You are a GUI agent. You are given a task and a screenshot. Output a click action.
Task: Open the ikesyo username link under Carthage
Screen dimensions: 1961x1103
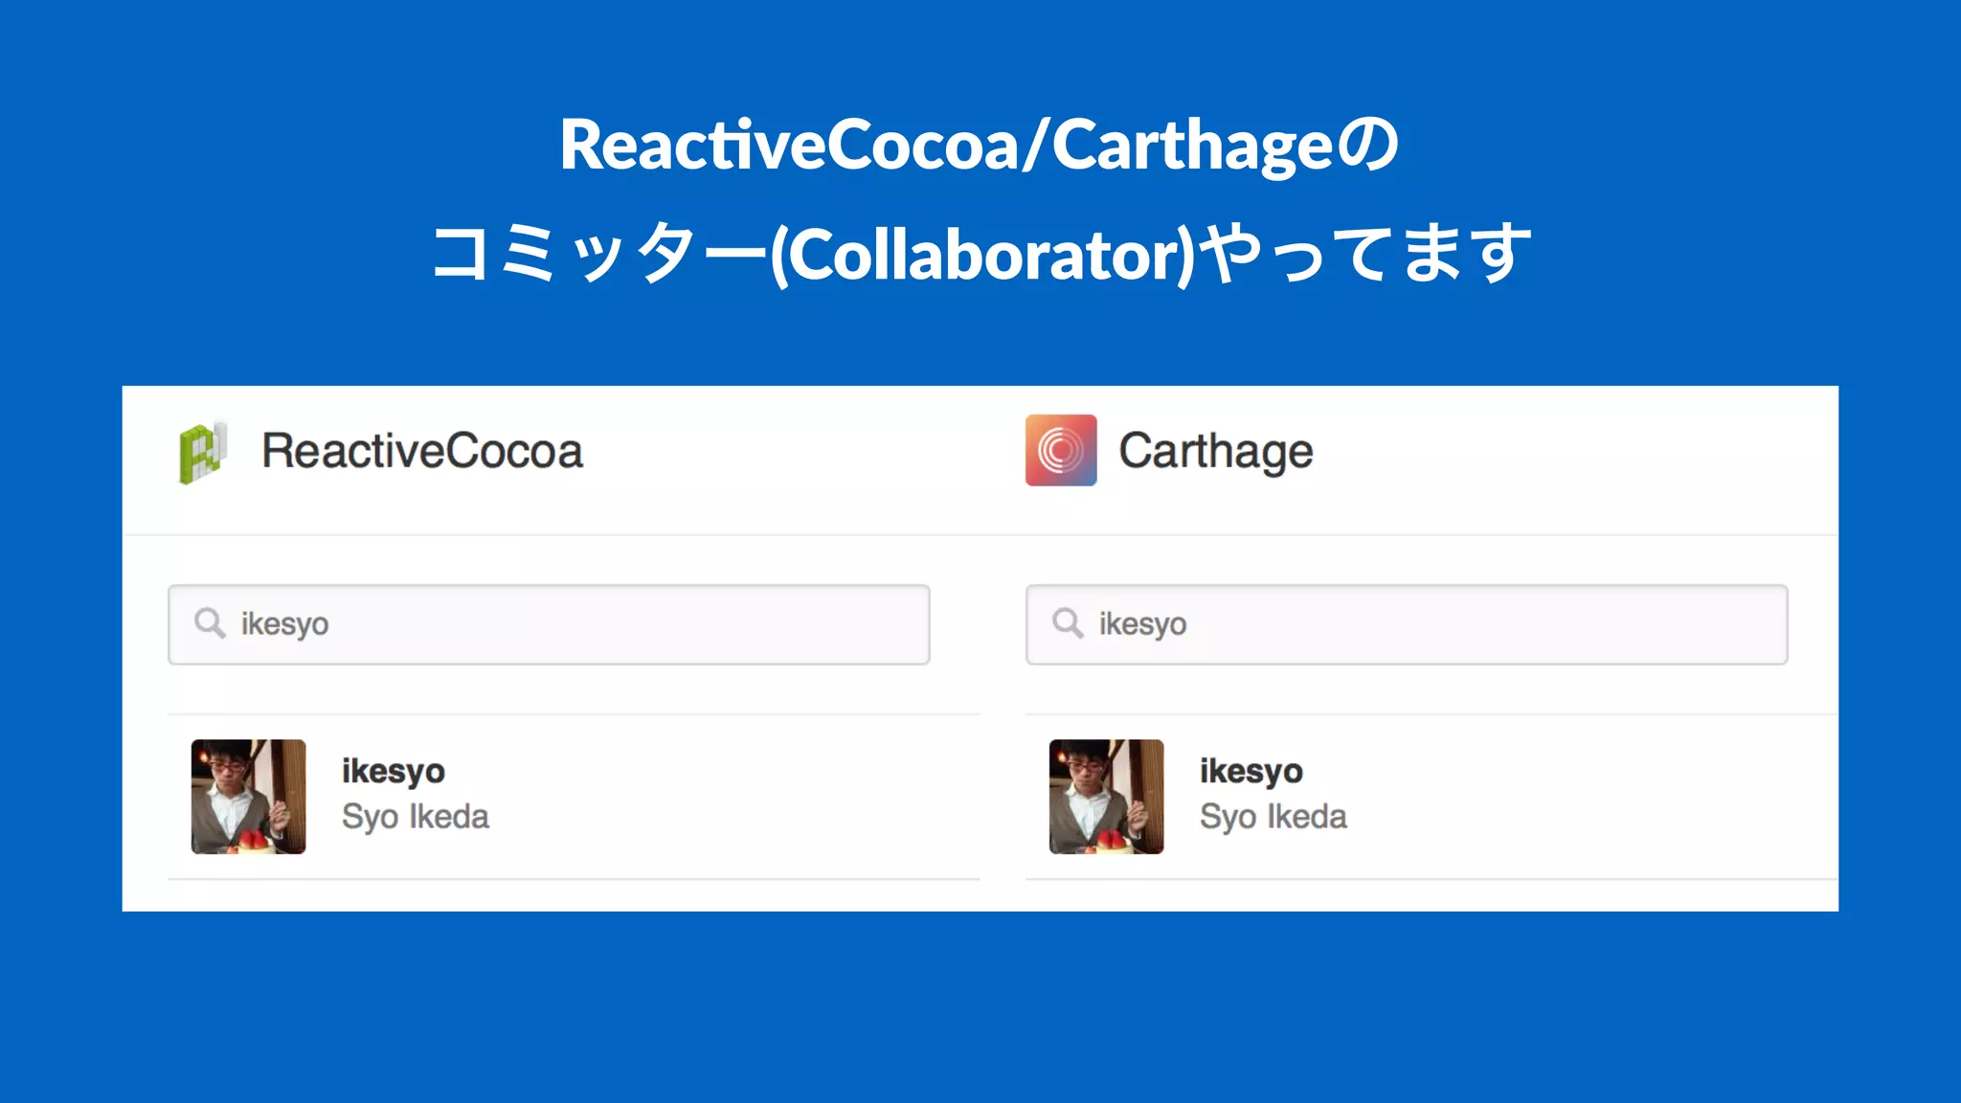[x=1251, y=772]
